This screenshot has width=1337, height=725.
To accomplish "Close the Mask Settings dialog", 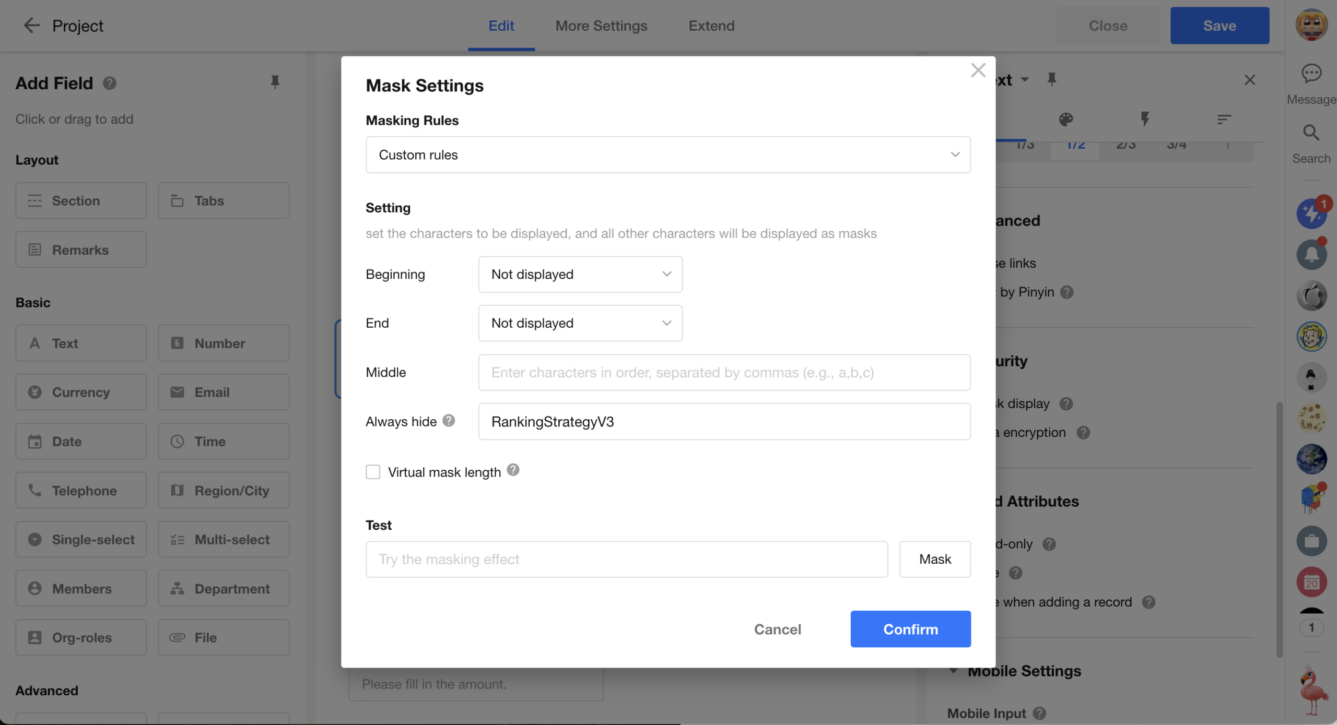I will coord(978,70).
